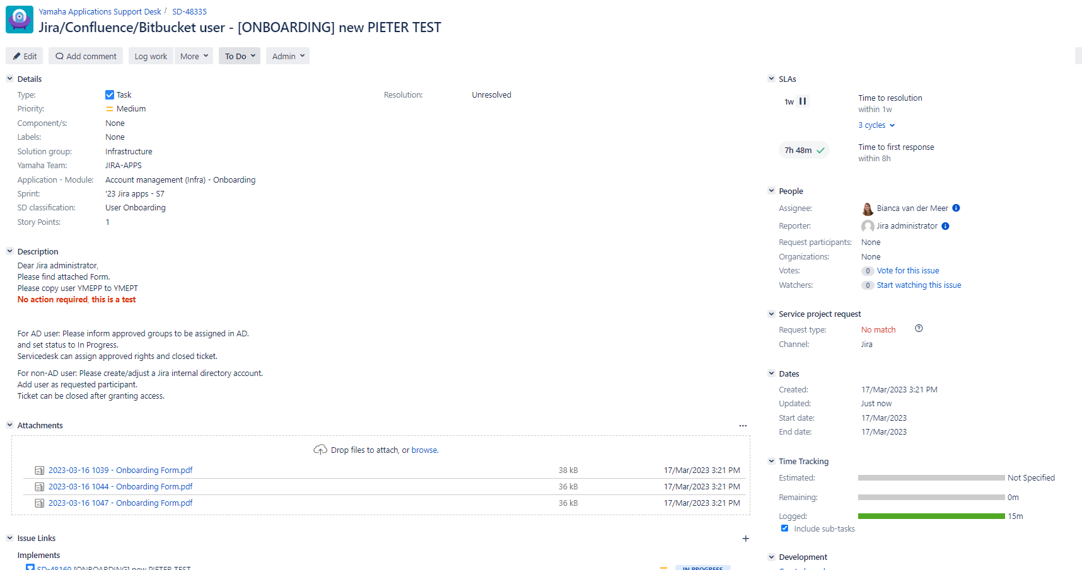Click the Remaining time gray bar
This screenshot has width=1082, height=570.
[x=931, y=498]
